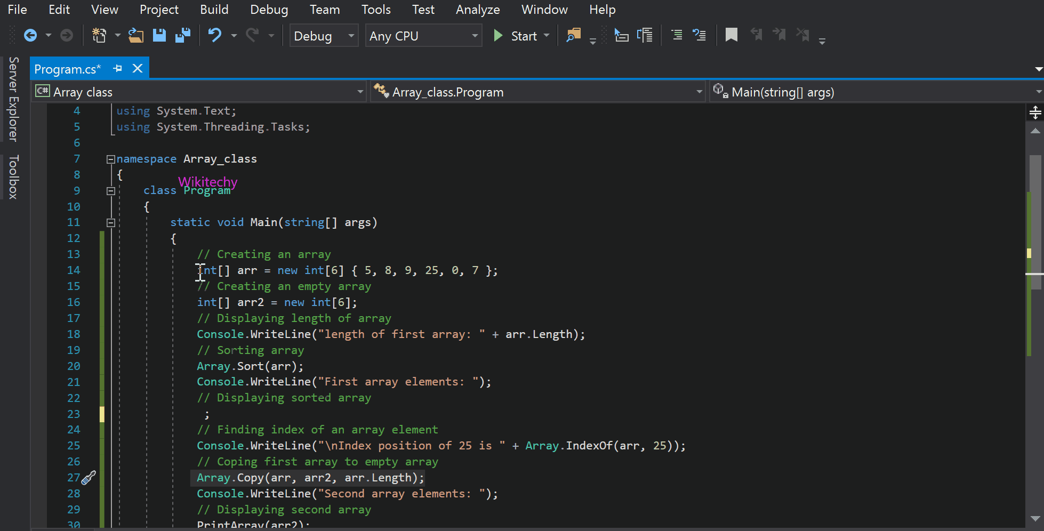Click the Undo arrow icon
The image size is (1044, 531).
click(214, 36)
